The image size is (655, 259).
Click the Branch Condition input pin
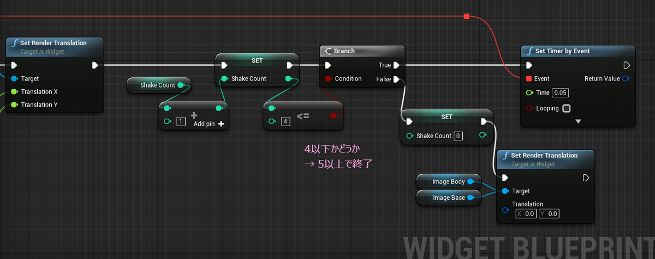click(327, 79)
